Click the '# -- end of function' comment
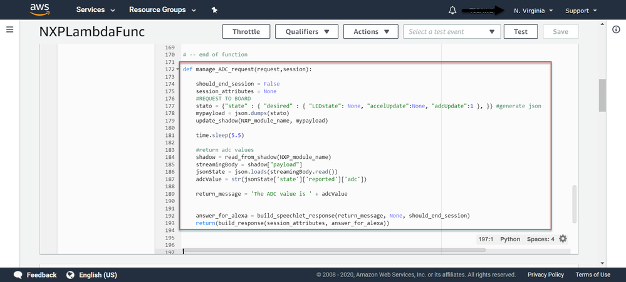 coord(215,54)
